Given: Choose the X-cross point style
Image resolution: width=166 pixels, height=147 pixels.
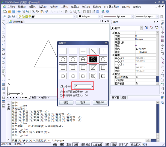Looking at the screenshot, I should (93, 51).
